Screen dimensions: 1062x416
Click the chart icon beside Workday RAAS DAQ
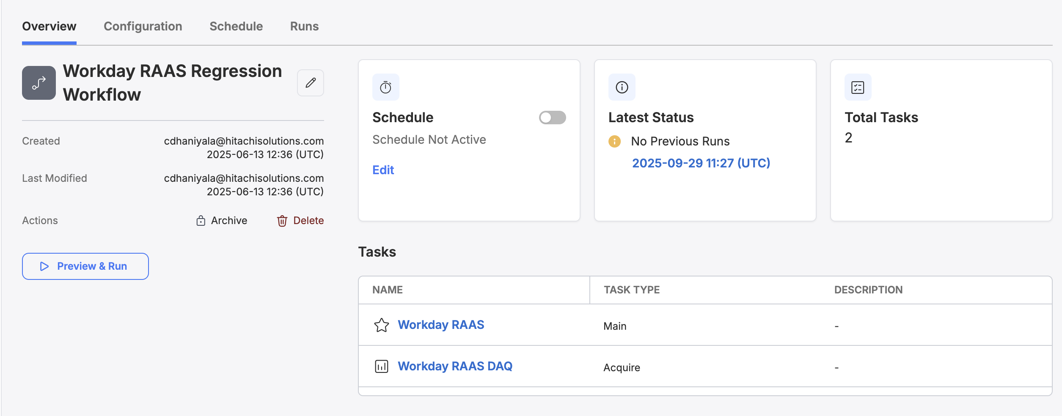[382, 366]
